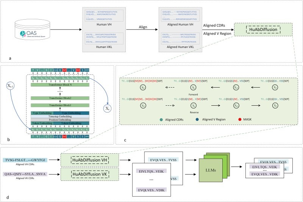The width and height of the screenshot is (303, 202).
Task: Click the 'MASK' legend text
Action: (x=247, y=119)
